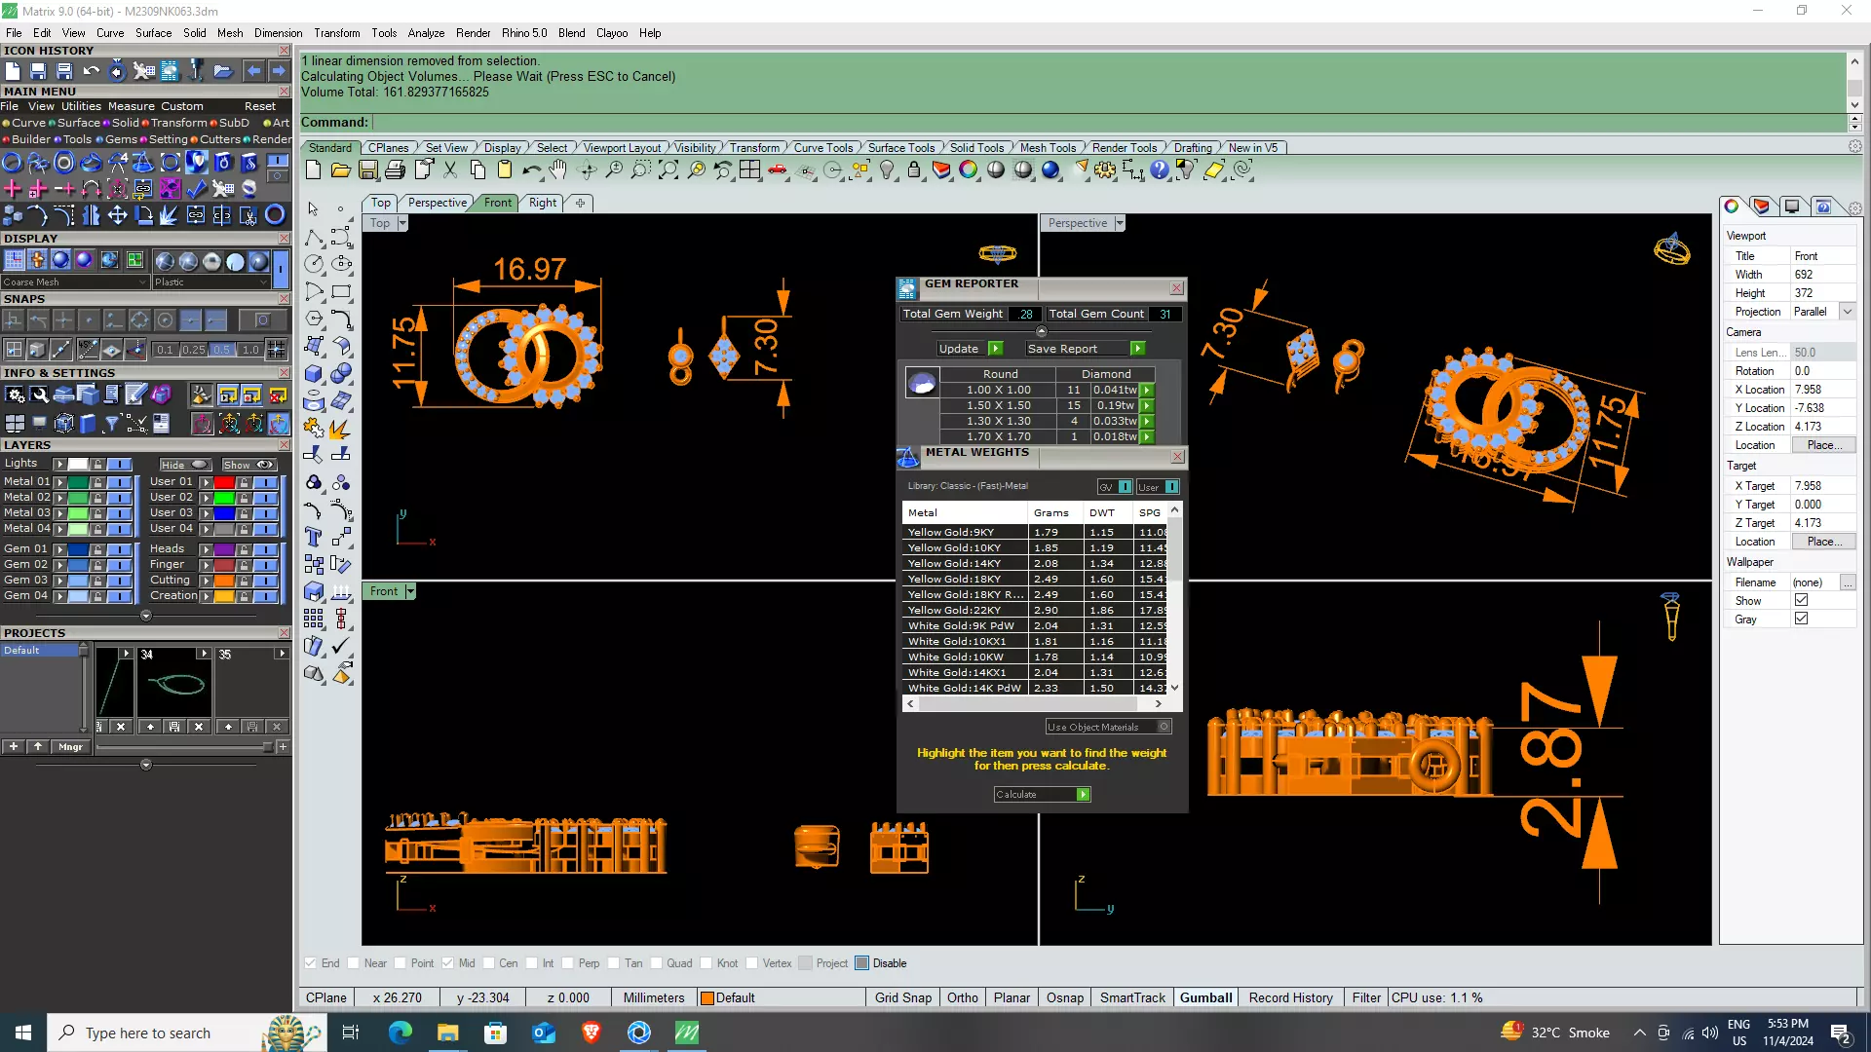This screenshot has width=1871, height=1052.
Task: Click the light bulb Hide objects icon
Action: point(887,170)
